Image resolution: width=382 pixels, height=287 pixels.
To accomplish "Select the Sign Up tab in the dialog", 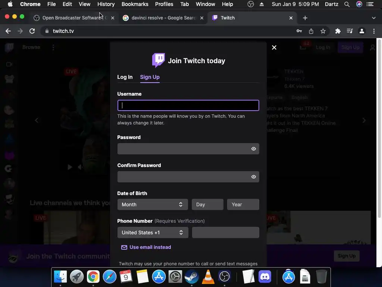I will point(150,77).
